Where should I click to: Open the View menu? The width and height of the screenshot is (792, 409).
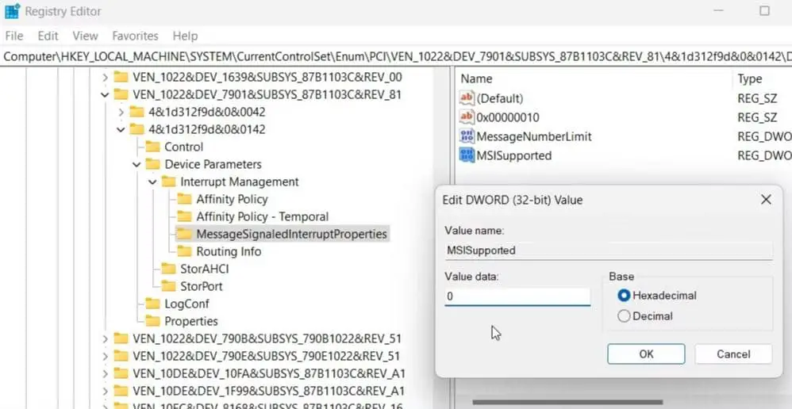(85, 36)
